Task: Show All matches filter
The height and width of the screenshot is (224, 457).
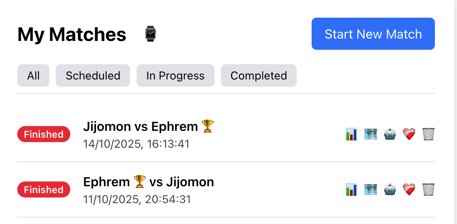Action: pos(33,75)
